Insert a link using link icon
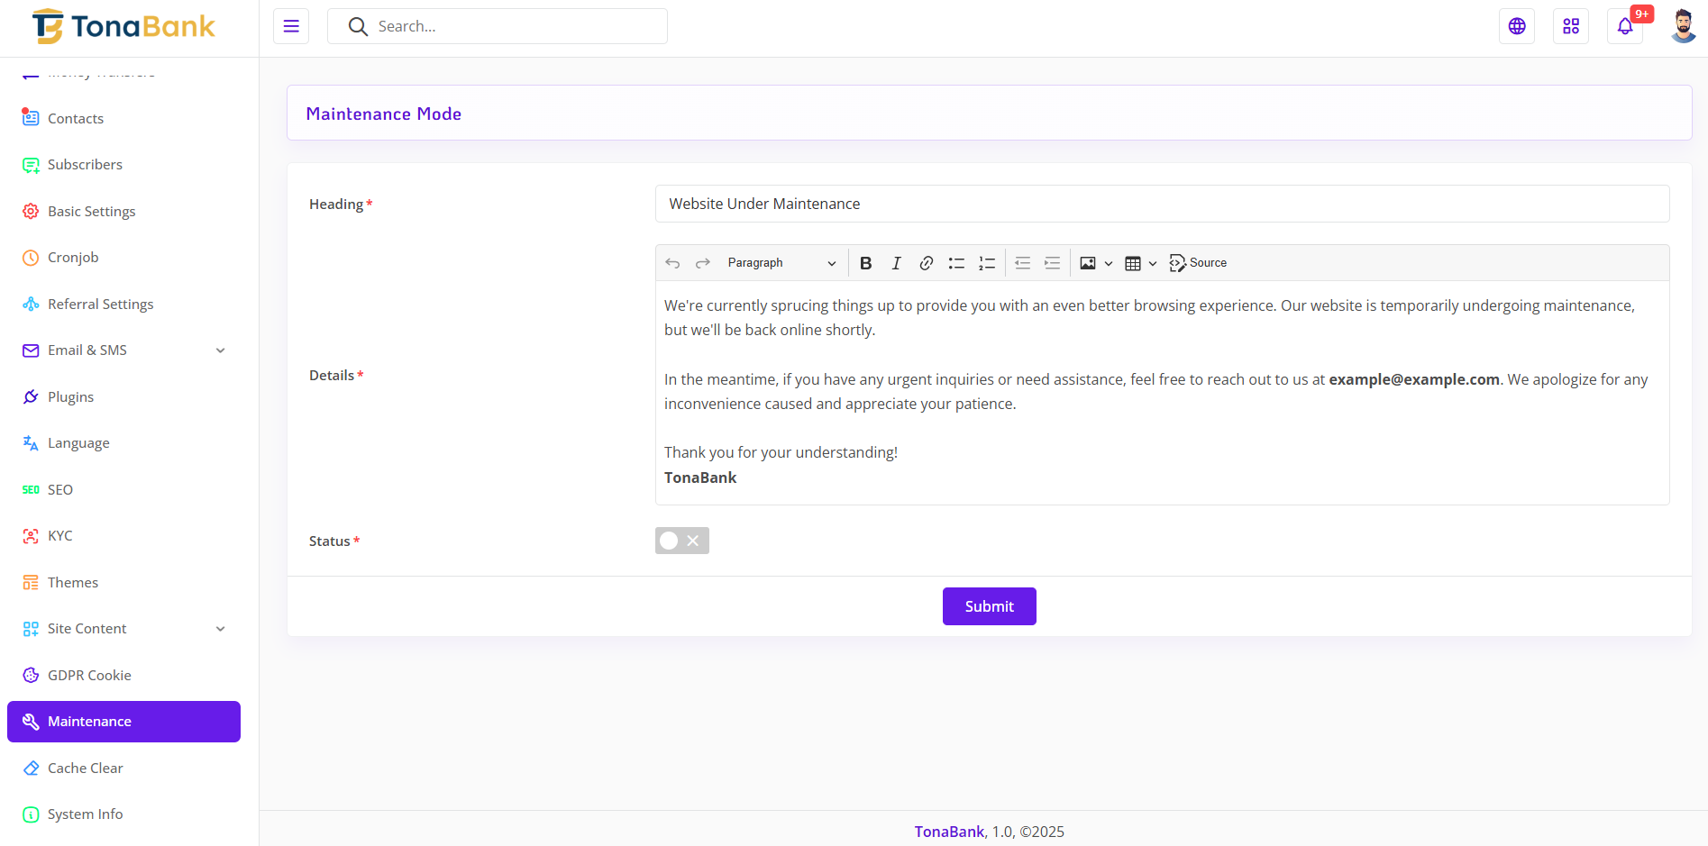This screenshot has width=1708, height=846. point(926,263)
